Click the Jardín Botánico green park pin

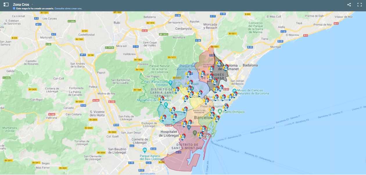click(x=195, y=133)
